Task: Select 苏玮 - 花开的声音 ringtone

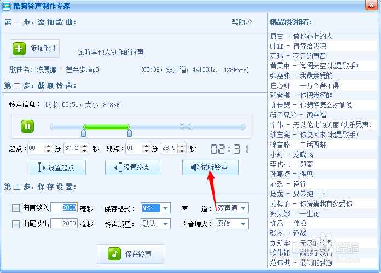Action: pyautogui.click(x=322, y=56)
